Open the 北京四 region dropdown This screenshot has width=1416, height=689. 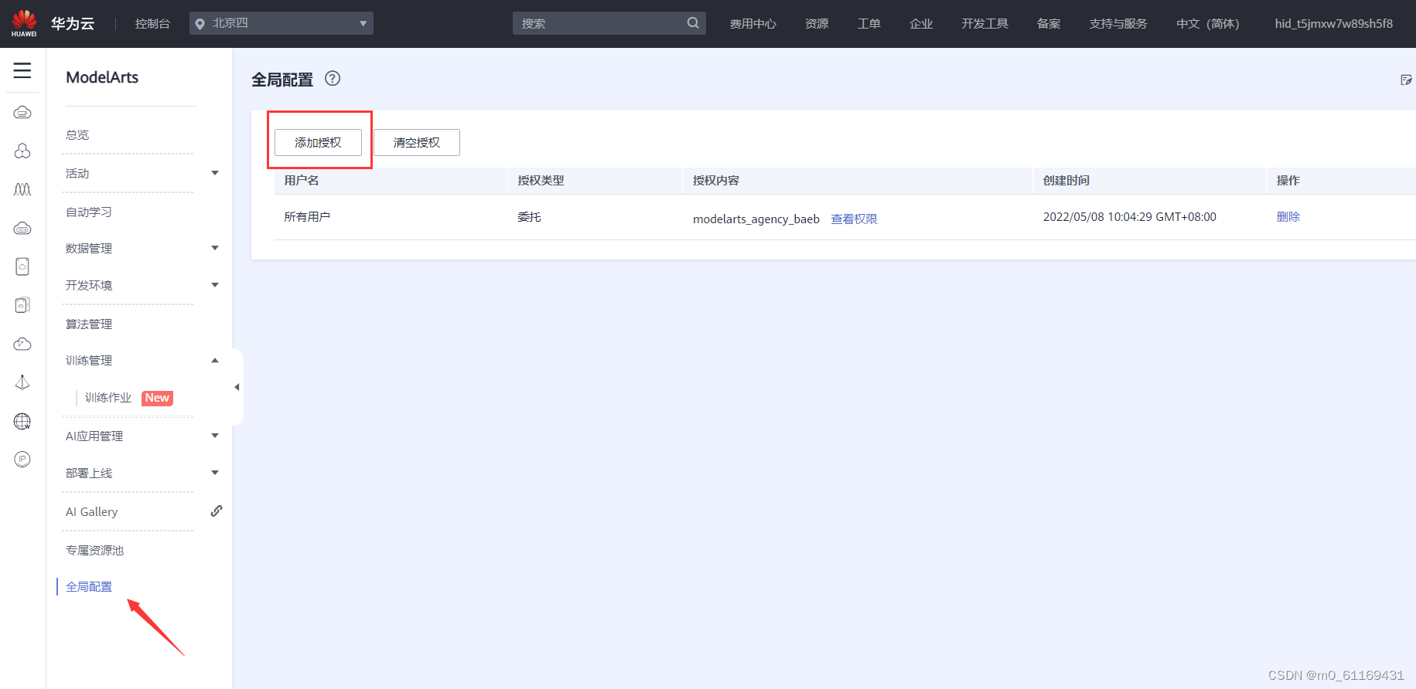(281, 23)
